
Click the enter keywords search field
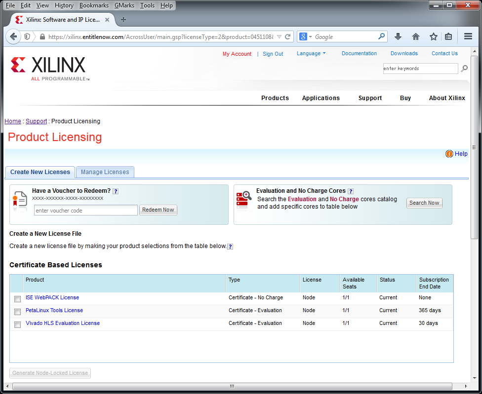420,69
